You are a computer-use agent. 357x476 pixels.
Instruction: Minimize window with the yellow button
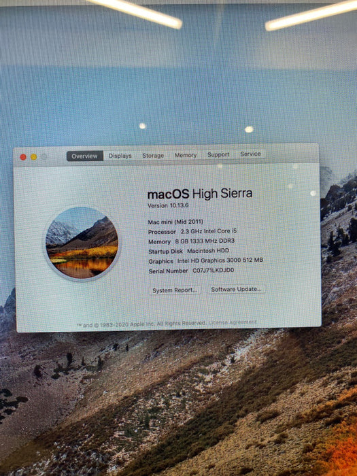point(34,157)
